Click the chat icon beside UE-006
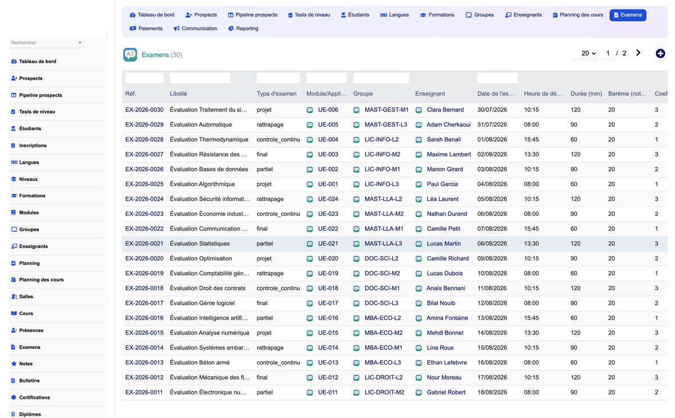This screenshot has height=418, width=675. [x=310, y=110]
